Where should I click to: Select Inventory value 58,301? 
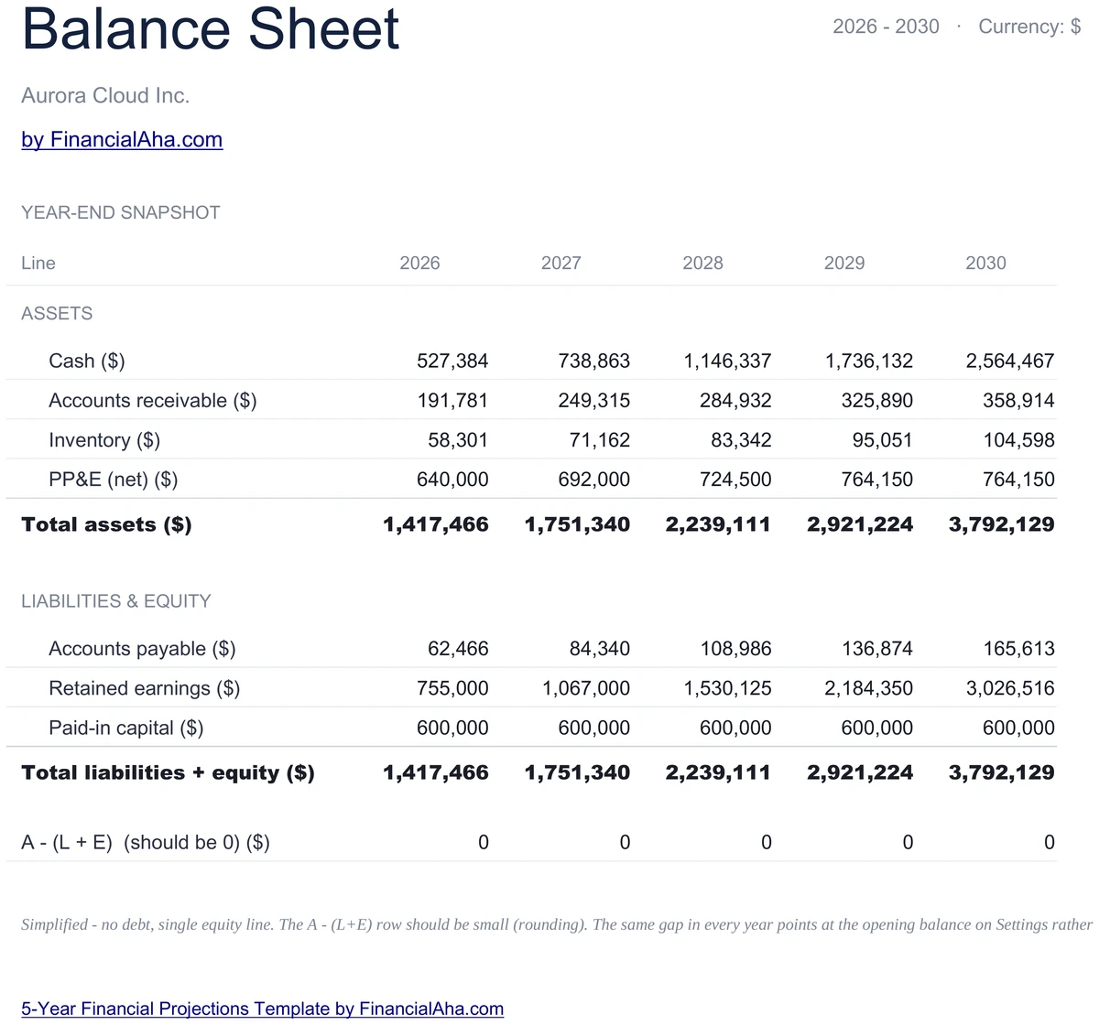click(x=458, y=440)
